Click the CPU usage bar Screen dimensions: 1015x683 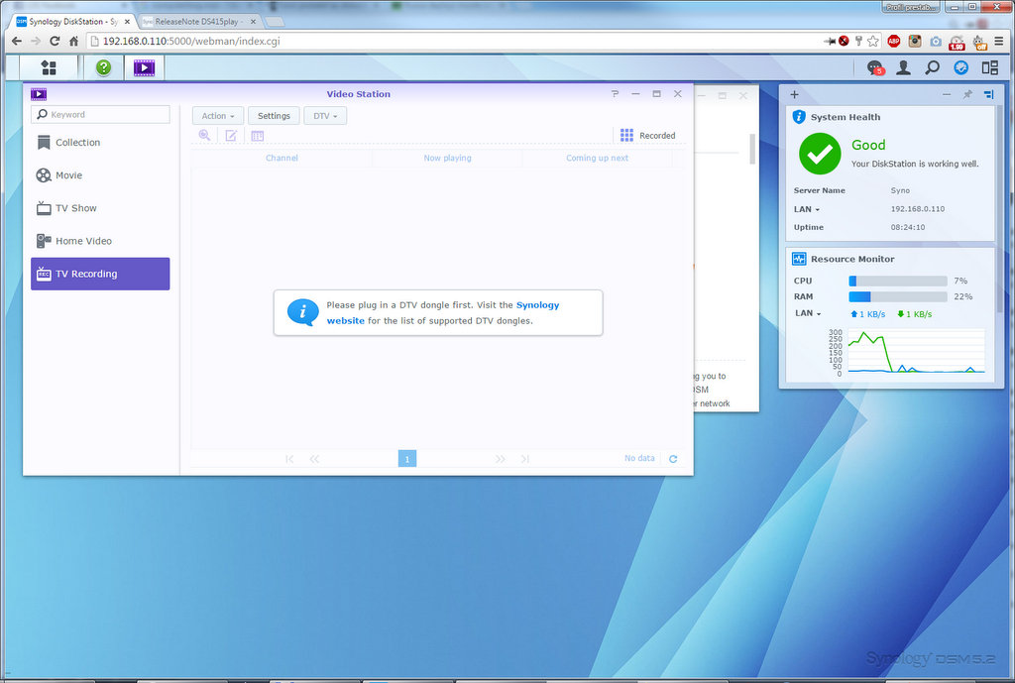[x=898, y=281]
